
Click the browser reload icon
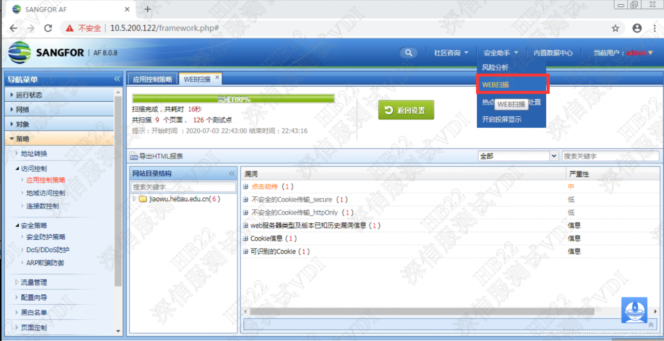(x=48, y=28)
